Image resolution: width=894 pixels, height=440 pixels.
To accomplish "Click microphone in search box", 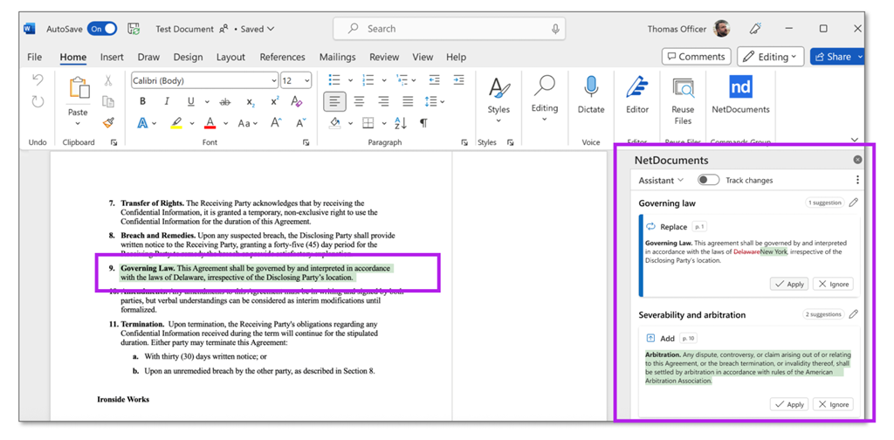I will tap(555, 29).
